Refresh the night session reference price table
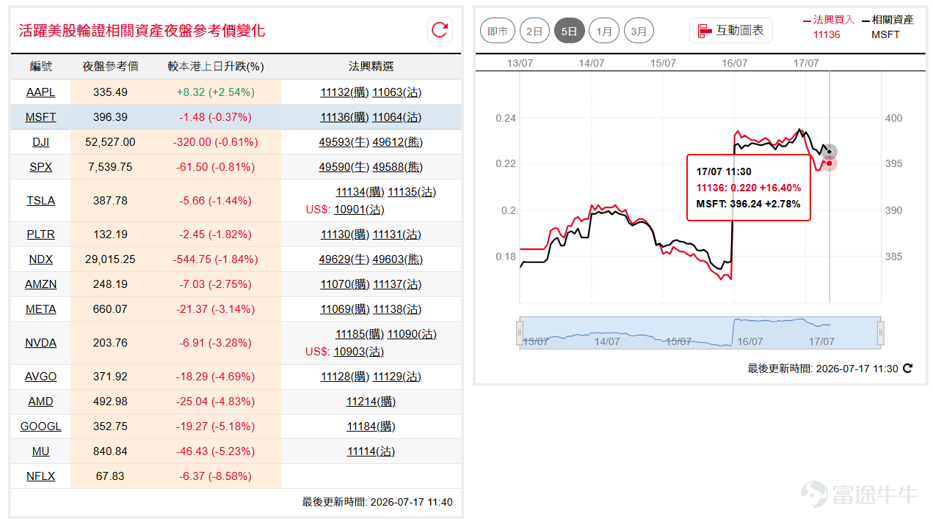The height and width of the screenshot is (521, 933). (440, 29)
